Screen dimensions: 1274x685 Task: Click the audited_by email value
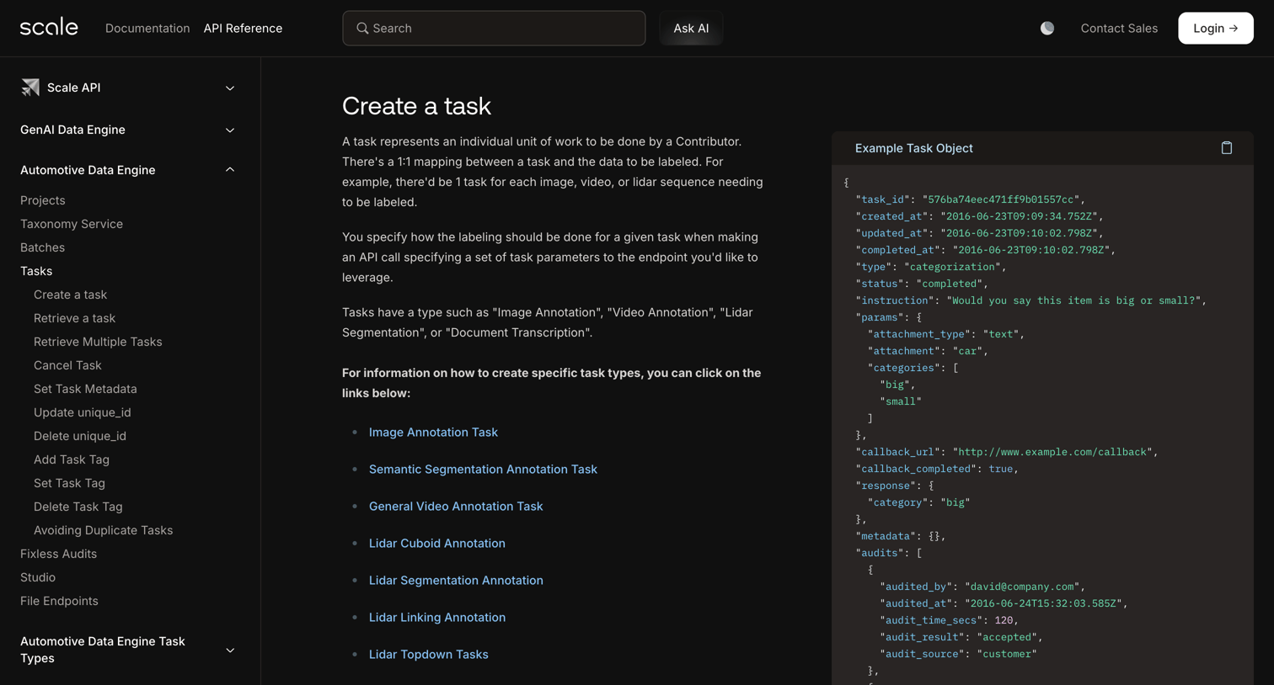click(1023, 587)
